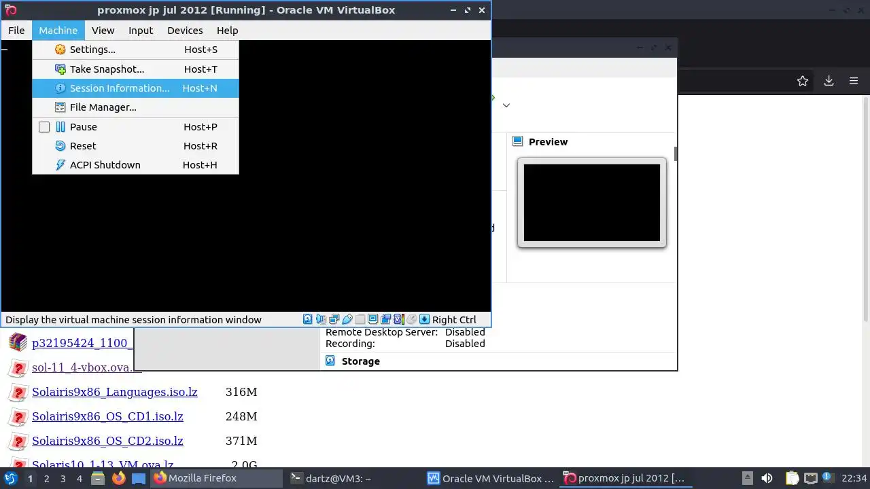This screenshot has width=870, height=489.
Task: Click the USB devices status icon
Action: 347,319
